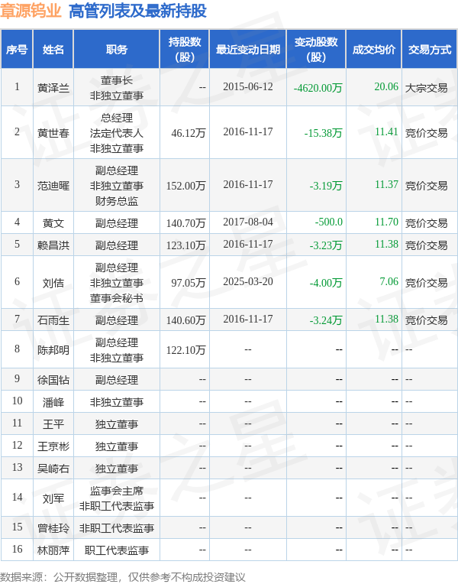Click the date 2017-08-04
Image resolution: width=458 pixels, height=584 pixels.
pos(248,222)
